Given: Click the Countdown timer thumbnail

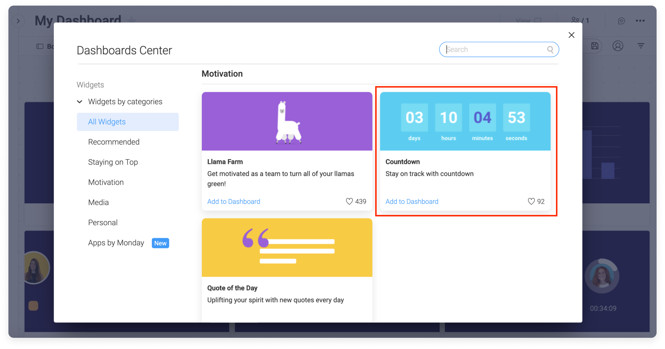Looking at the screenshot, I should click(x=465, y=121).
